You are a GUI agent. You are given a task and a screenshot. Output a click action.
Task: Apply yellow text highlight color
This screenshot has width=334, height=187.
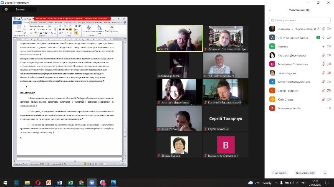[x=35, y=33]
